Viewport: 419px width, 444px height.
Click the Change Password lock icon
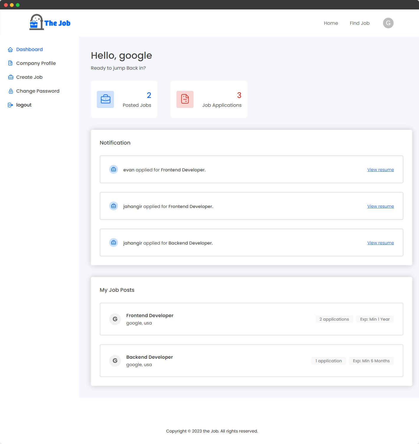click(11, 91)
